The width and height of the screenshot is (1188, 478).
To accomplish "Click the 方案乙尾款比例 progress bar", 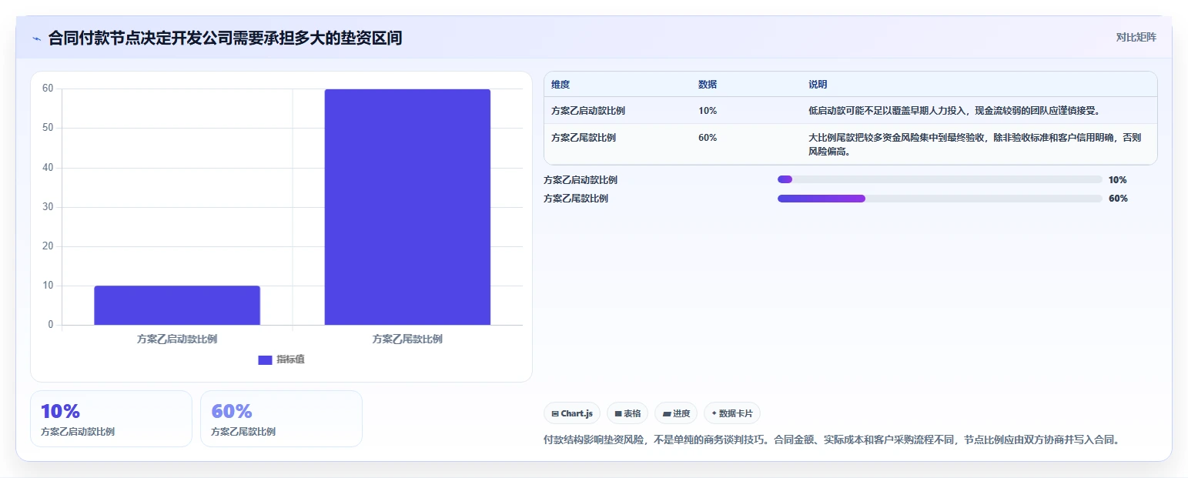I will tap(940, 199).
